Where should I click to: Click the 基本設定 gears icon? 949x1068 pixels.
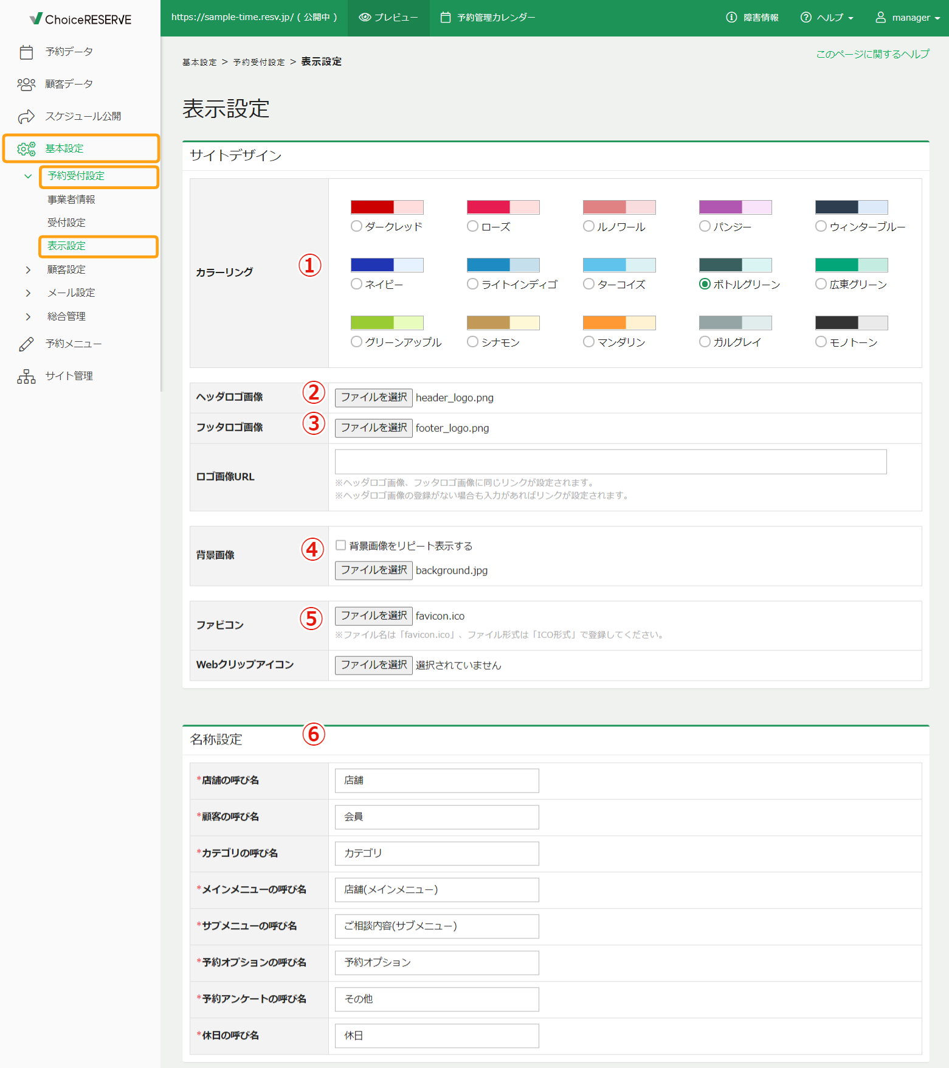26,148
